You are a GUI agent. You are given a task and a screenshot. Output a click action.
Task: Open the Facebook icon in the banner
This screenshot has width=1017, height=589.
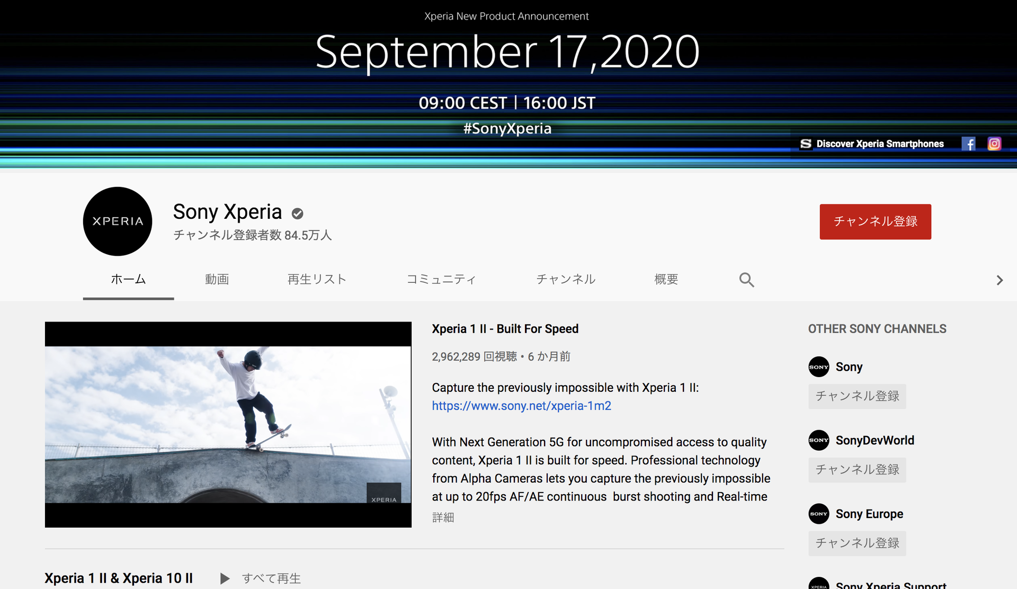pos(968,144)
